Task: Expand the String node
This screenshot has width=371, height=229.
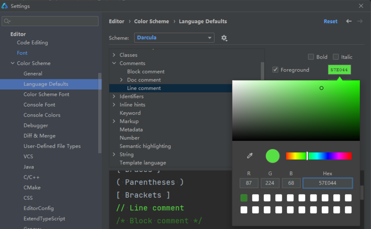Action: click(114, 154)
